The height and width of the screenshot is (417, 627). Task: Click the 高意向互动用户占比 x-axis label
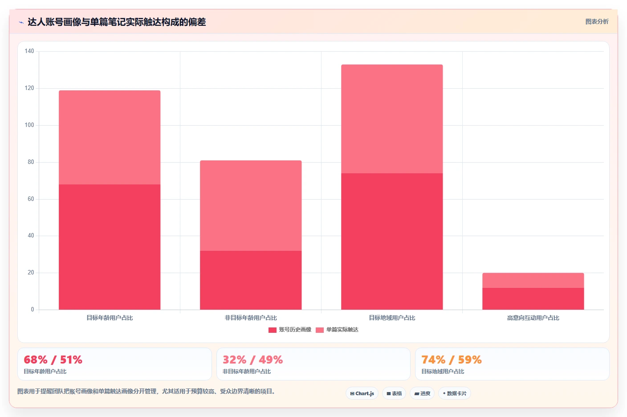tap(533, 318)
